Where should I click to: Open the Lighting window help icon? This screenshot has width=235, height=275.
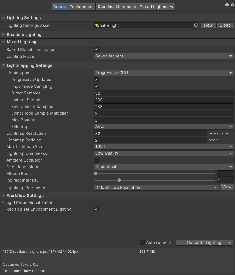point(227,5)
